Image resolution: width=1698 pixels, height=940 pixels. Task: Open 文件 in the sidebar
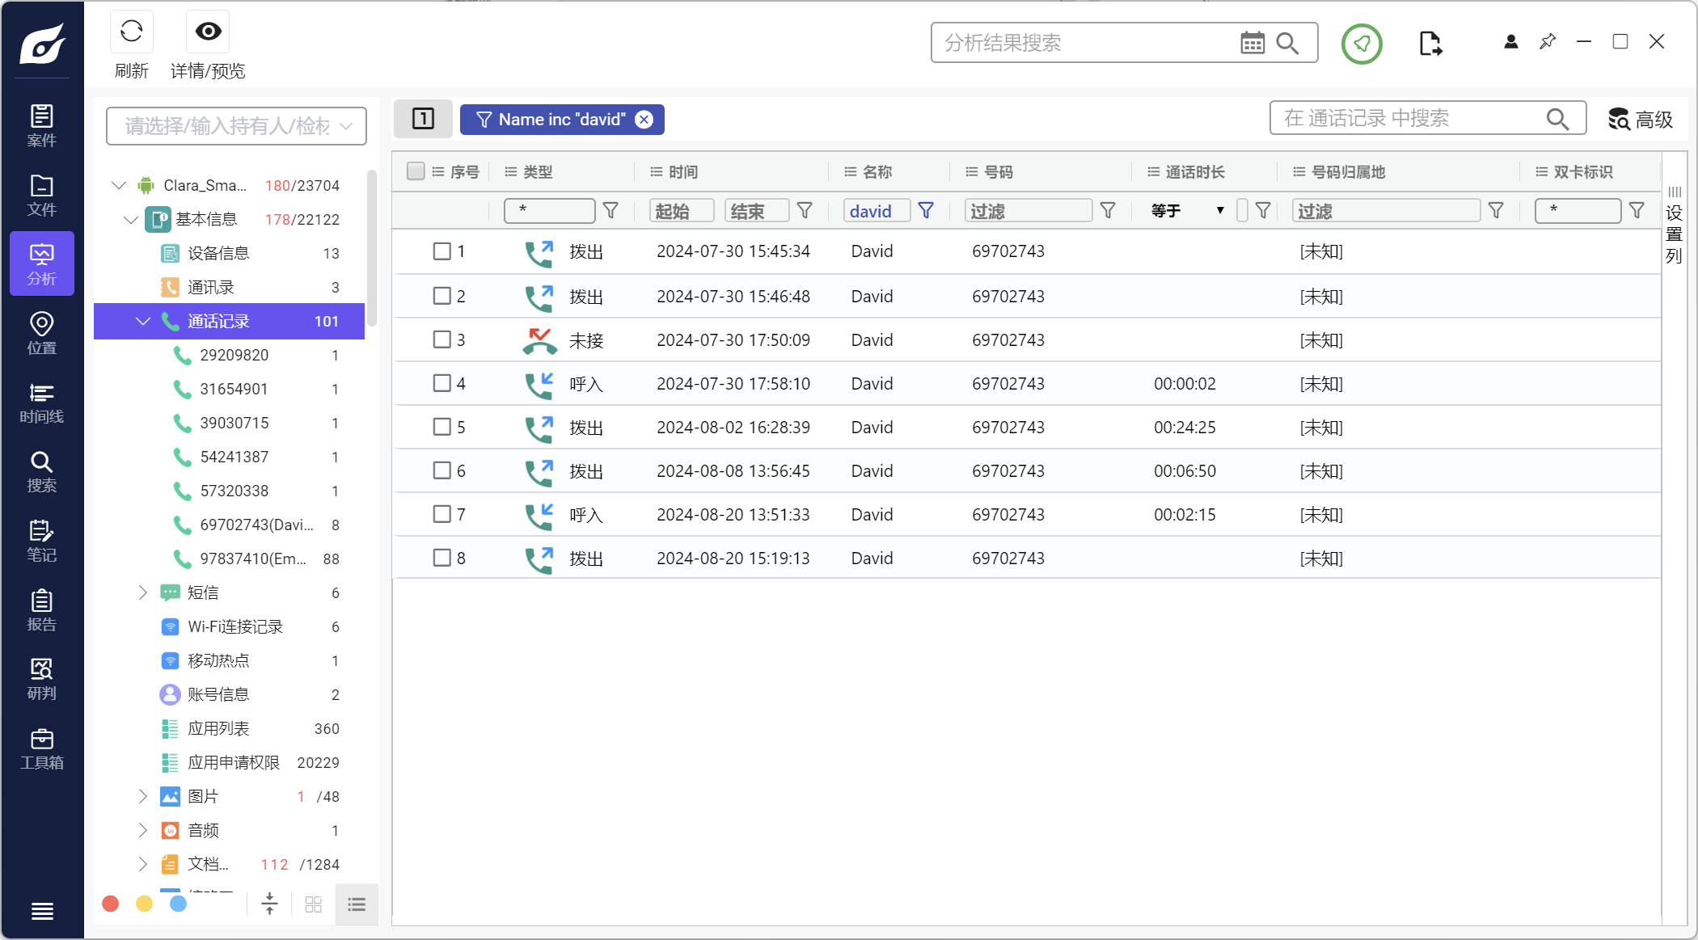tap(42, 196)
